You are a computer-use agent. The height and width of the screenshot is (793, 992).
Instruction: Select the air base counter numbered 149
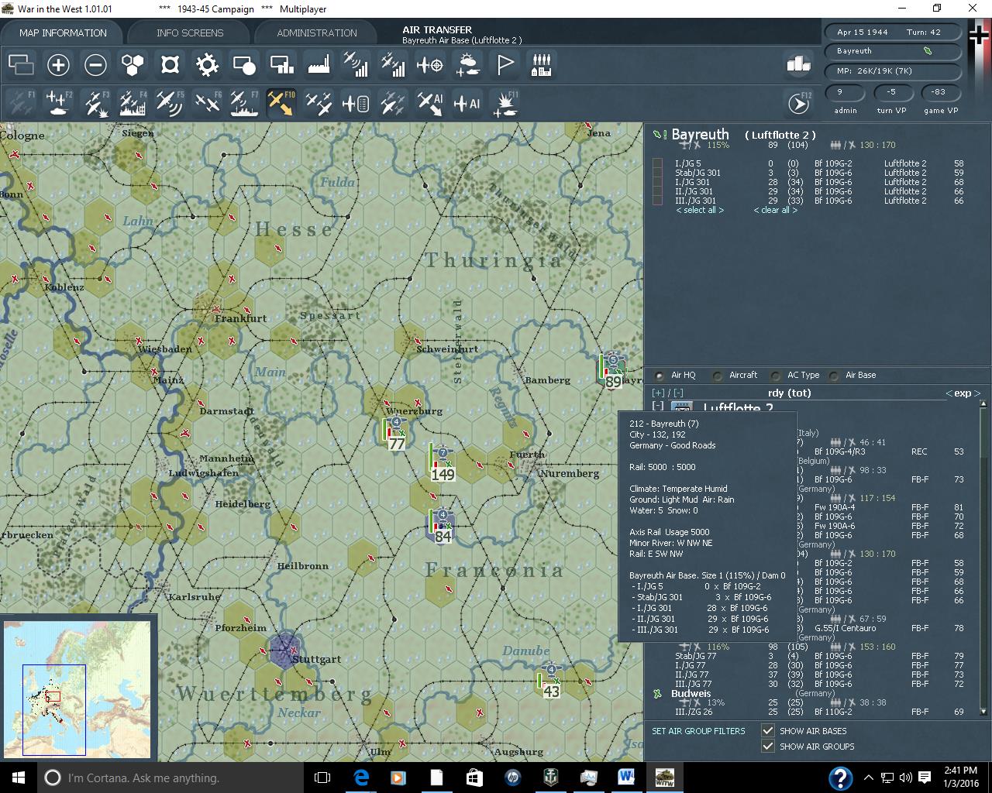click(x=442, y=463)
